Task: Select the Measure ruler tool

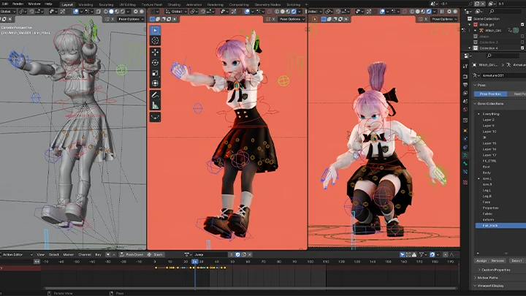Action: pos(155,105)
